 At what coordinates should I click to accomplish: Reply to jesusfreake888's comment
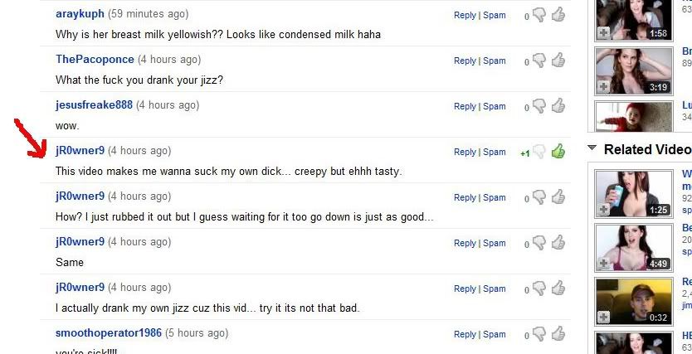click(465, 106)
